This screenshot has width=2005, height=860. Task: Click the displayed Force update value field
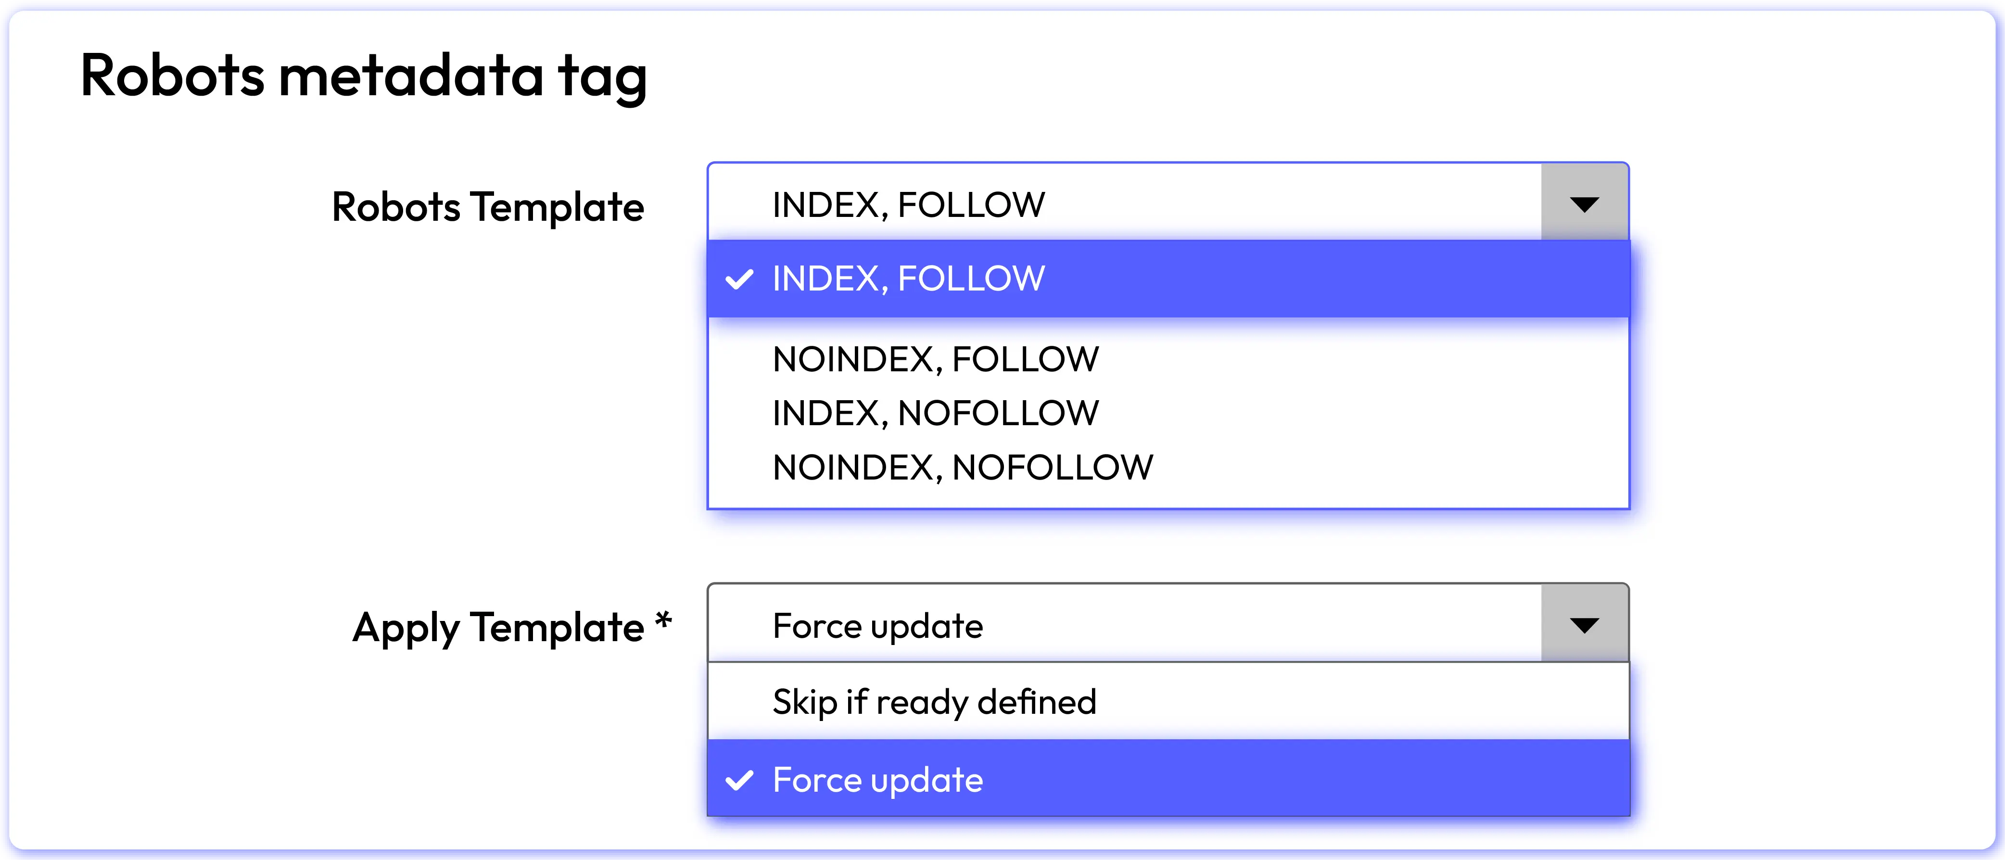pyautogui.click(x=877, y=626)
